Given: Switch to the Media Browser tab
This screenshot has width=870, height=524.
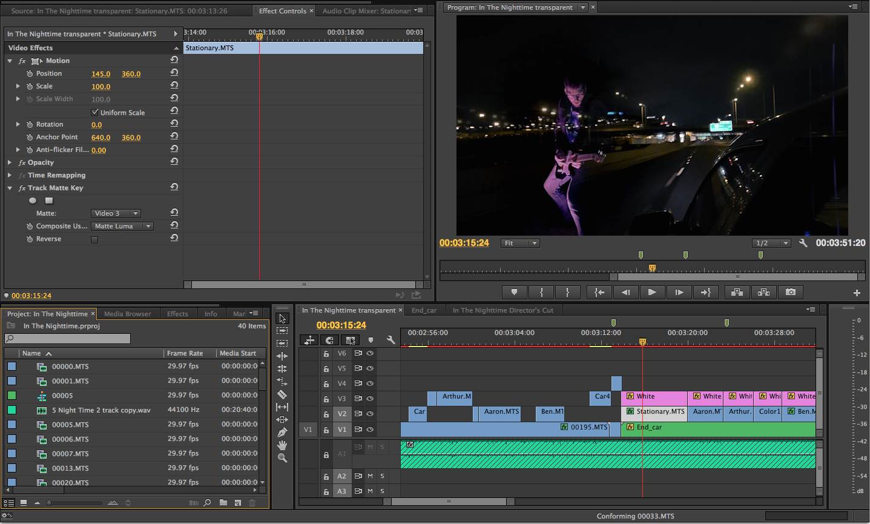Looking at the screenshot, I should pos(127,314).
